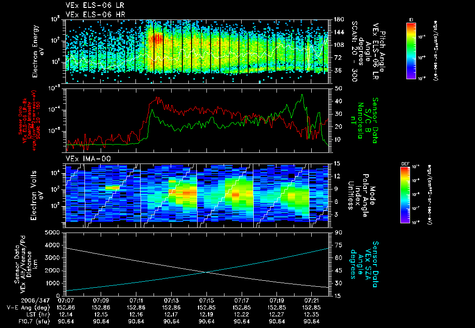Click the '07:21' time tick label
This screenshot has width=475, height=328.
[312, 301]
